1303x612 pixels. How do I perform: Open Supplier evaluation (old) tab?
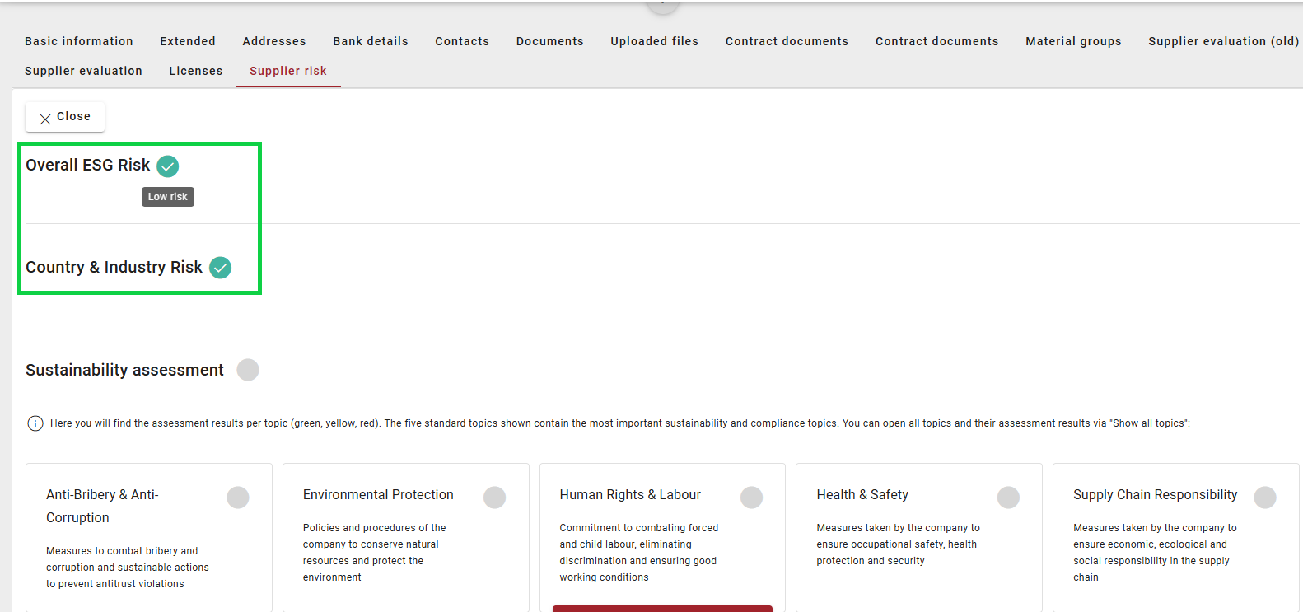(x=1223, y=41)
